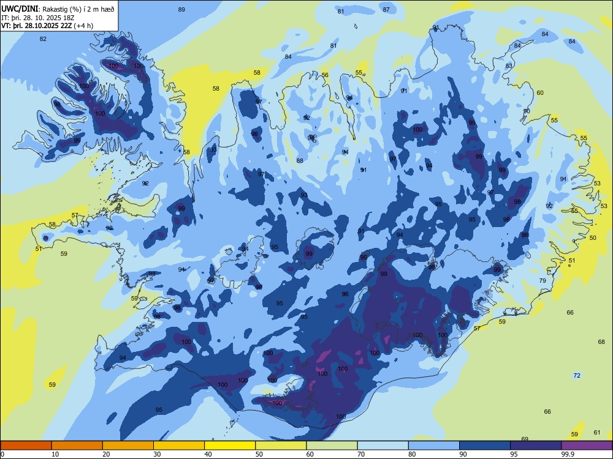This screenshot has width=613, height=459.
Task: Click the 89 humidity value on the map
Action: click(181, 9)
